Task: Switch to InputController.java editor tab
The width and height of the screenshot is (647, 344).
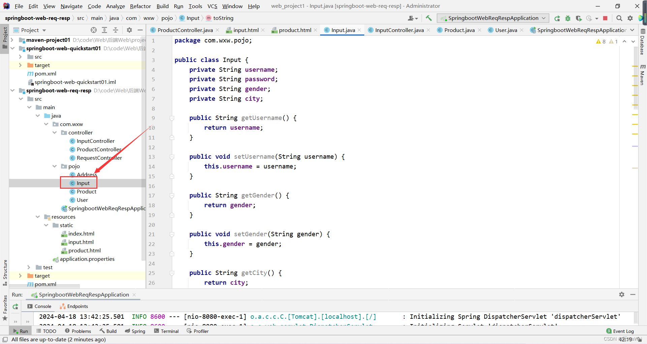Action: [399, 30]
